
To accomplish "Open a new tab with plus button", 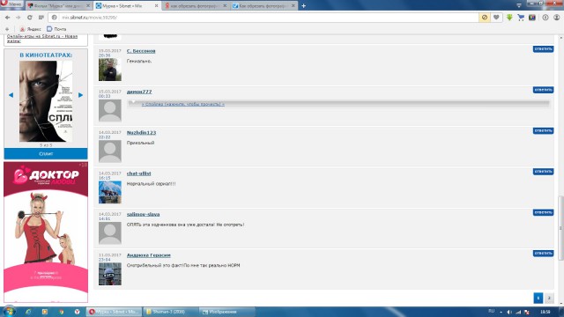I will (303, 6).
